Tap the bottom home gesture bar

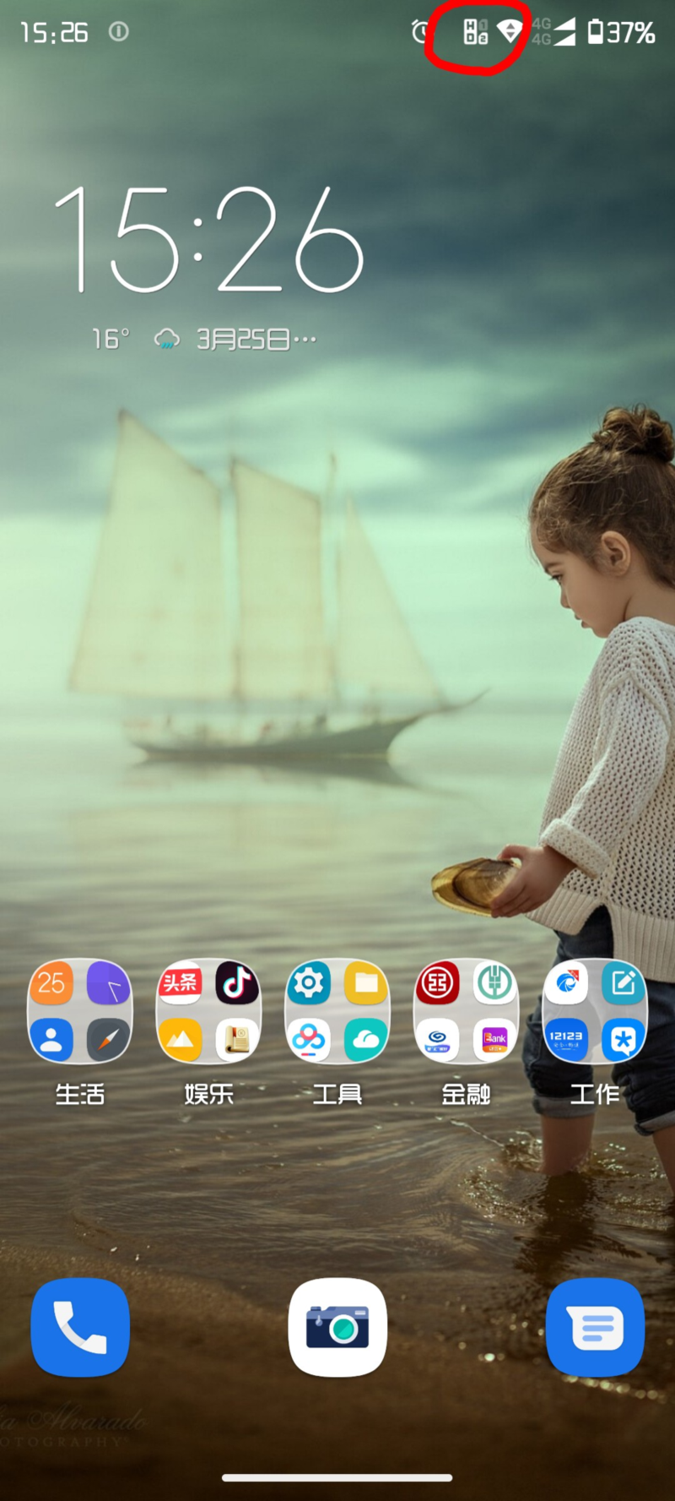[x=337, y=1478]
